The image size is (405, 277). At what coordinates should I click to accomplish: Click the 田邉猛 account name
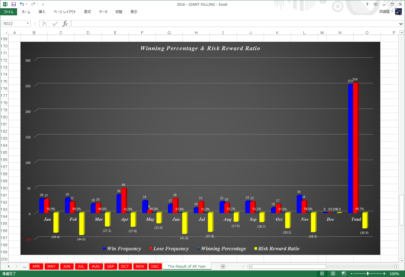(x=385, y=12)
